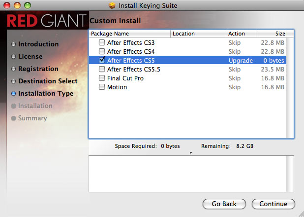Viewport: 304px width, 217px height.
Task: Select the After Effects CS5 row name
Action: 131,61
